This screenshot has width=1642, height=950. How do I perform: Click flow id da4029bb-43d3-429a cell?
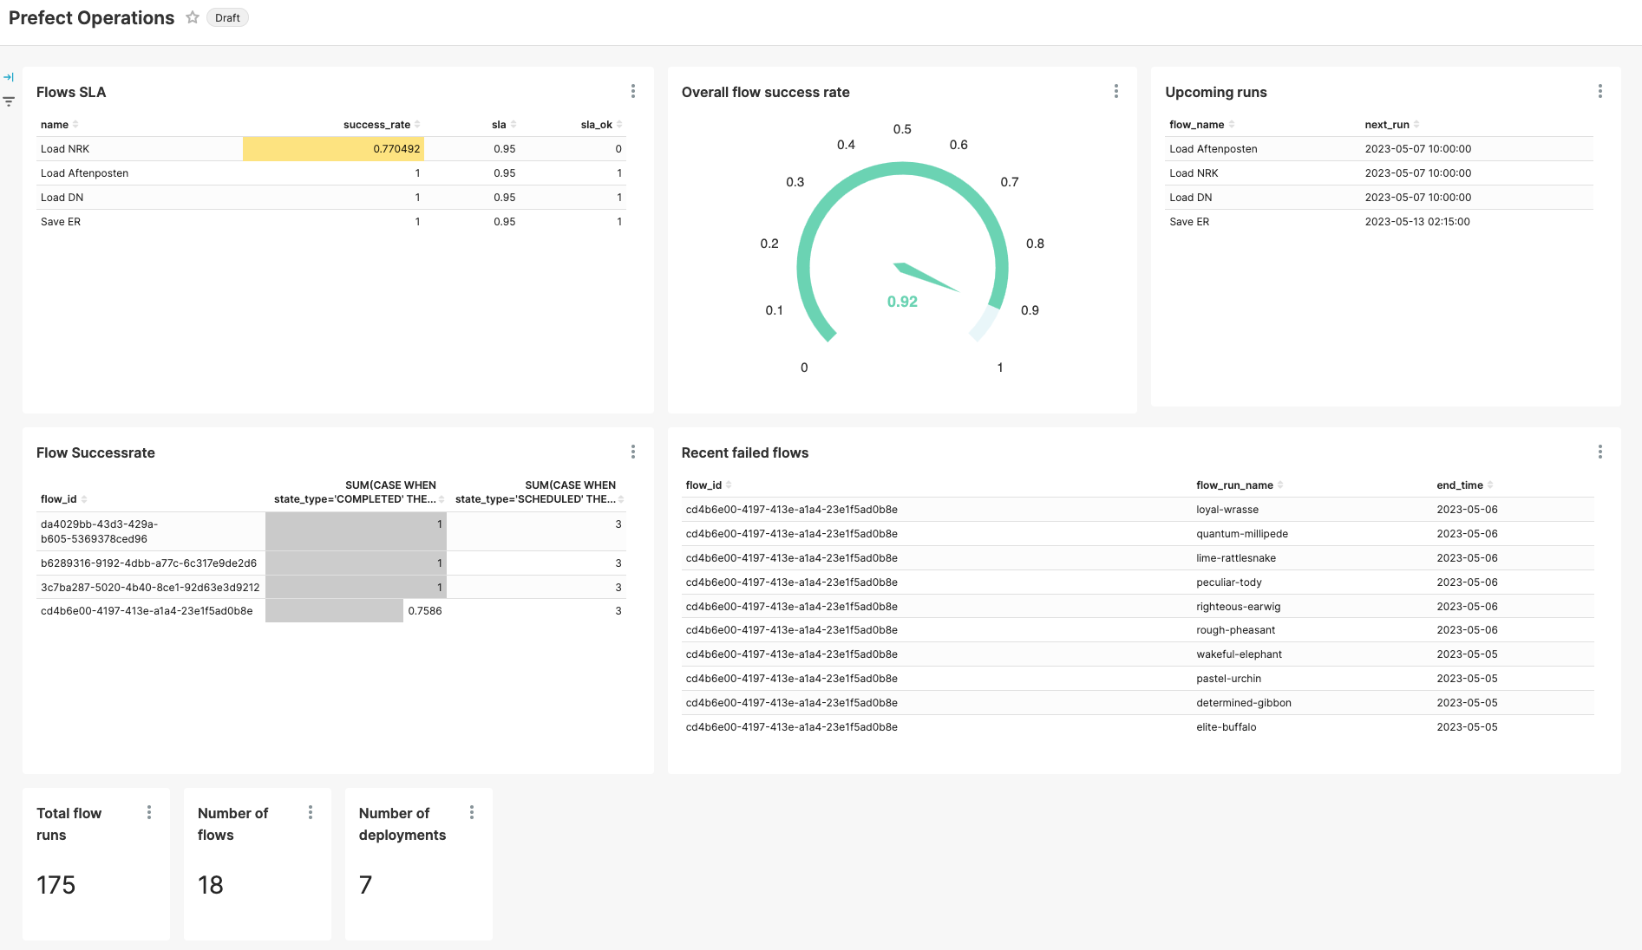[151, 531]
